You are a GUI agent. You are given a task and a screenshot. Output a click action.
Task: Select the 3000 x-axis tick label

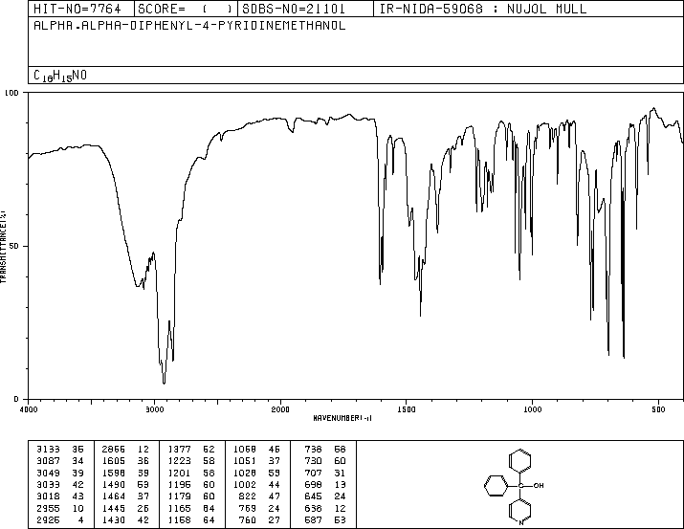pyautogui.click(x=154, y=409)
